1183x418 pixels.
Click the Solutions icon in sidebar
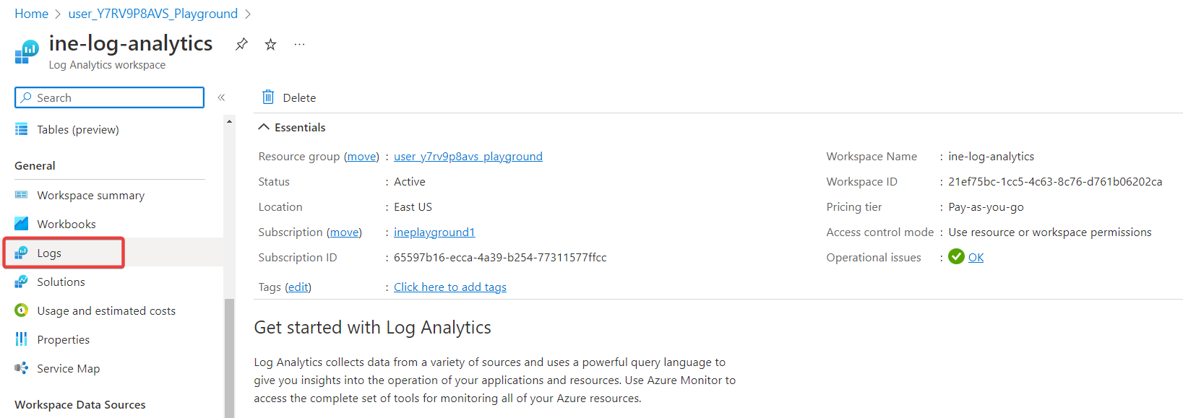22,282
